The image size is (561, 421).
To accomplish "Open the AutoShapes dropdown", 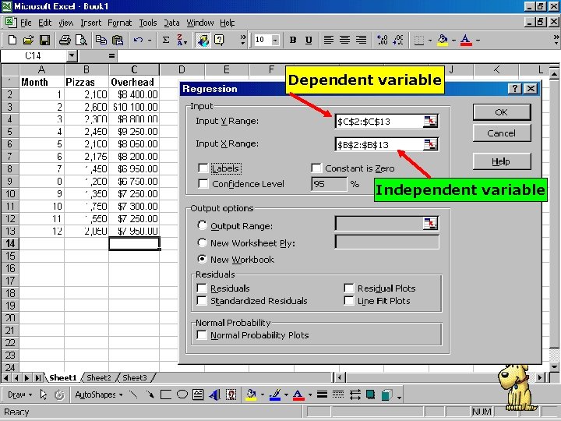I will pyautogui.click(x=99, y=394).
